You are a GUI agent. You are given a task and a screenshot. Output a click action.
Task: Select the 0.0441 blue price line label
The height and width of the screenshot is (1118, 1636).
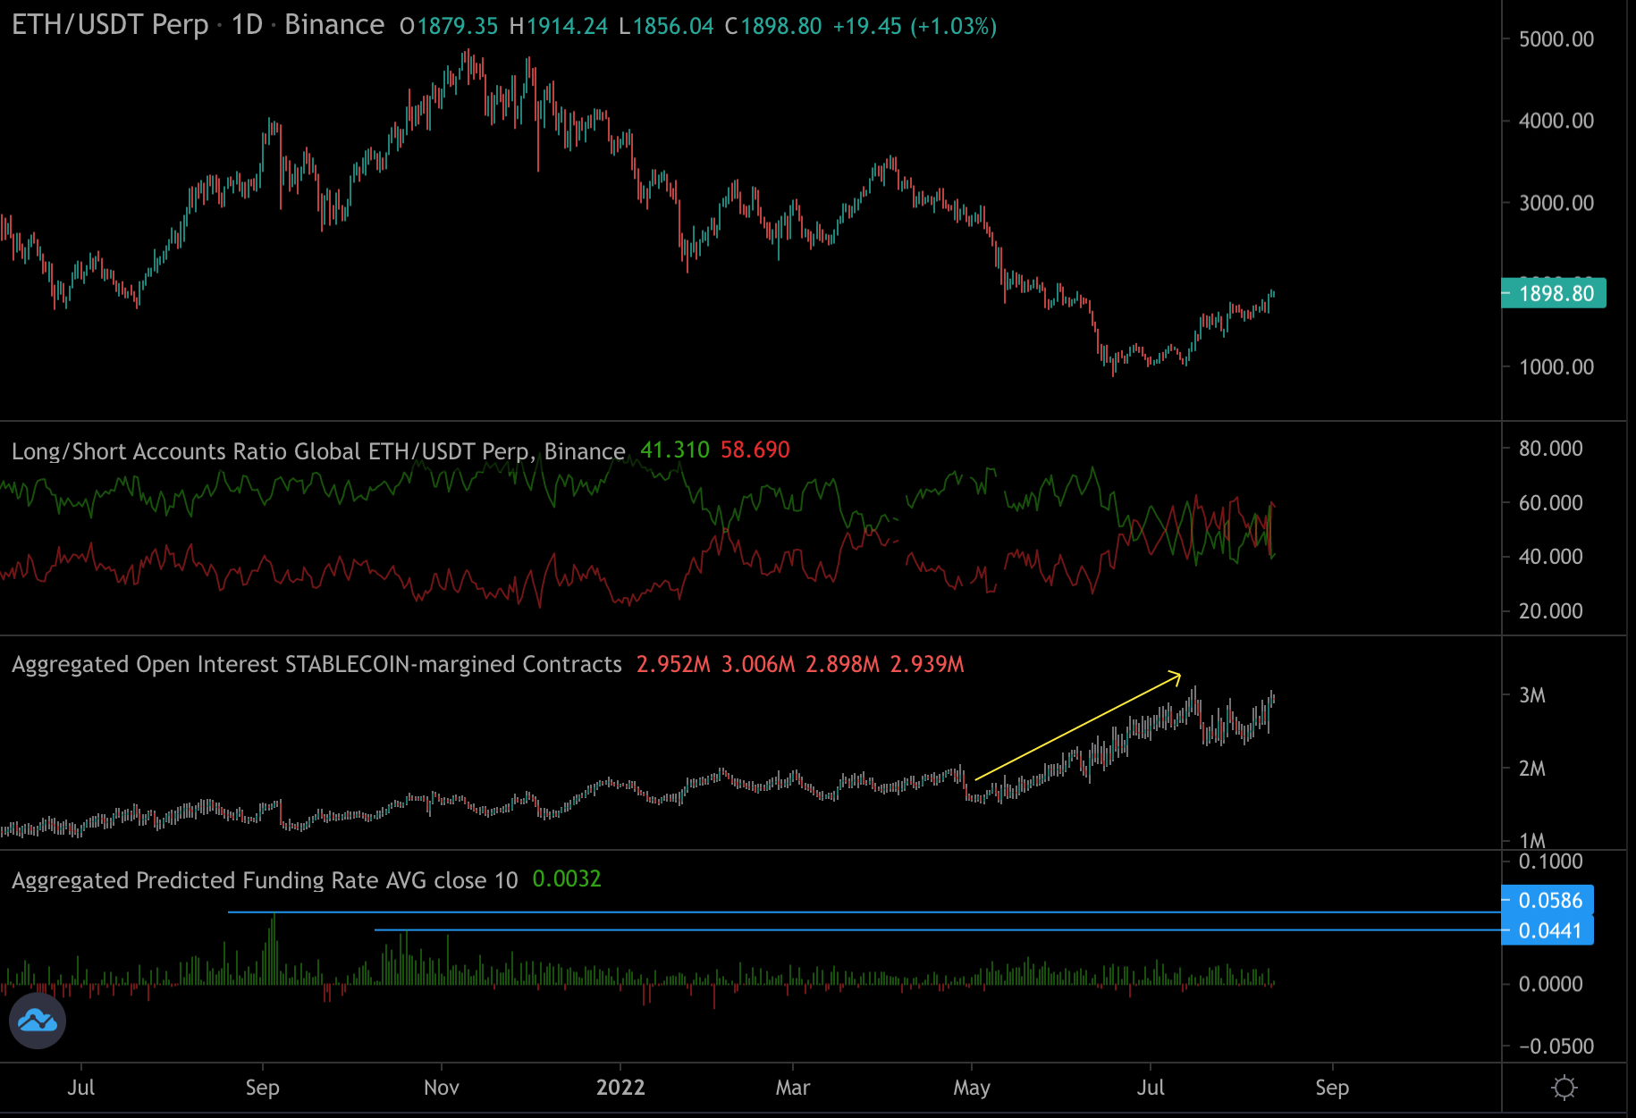coord(1549,930)
